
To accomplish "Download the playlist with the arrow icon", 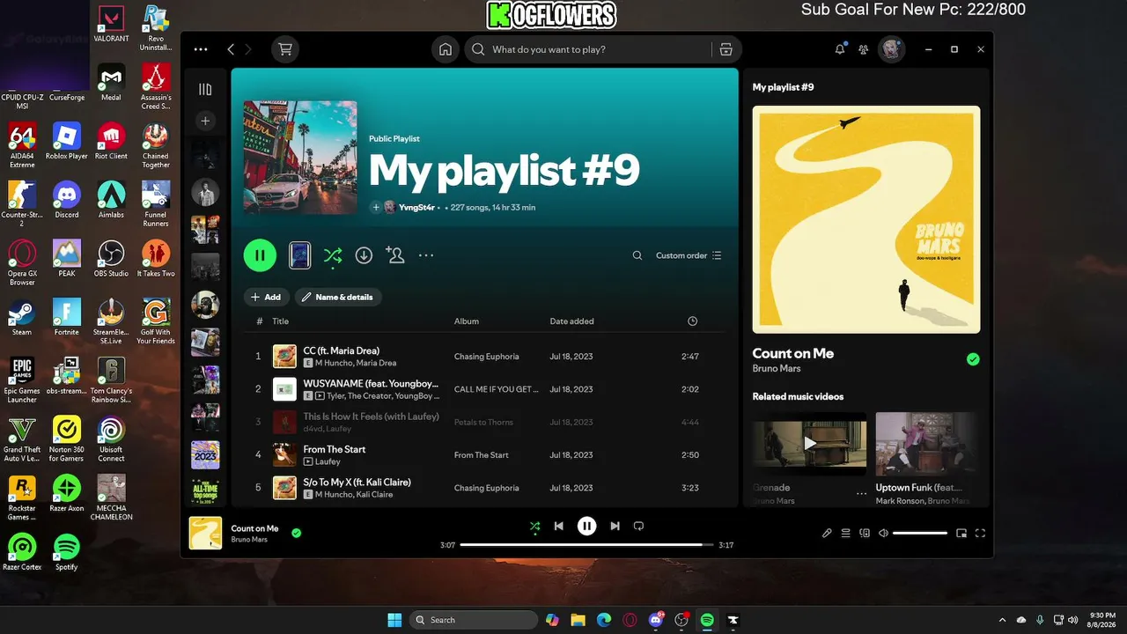I will pyautogui.click(x=364, y=255).
